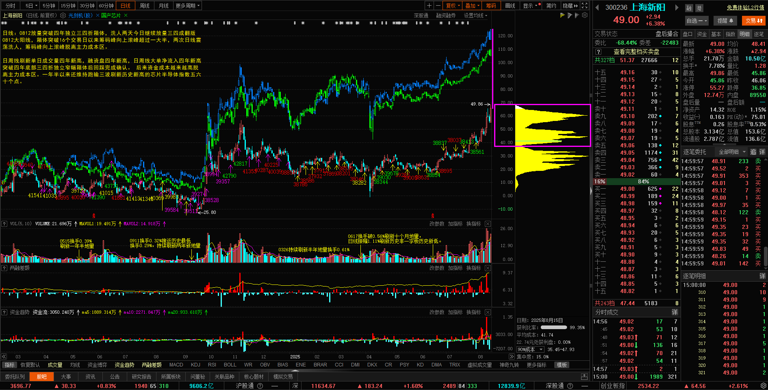Click 追 button in 逐笔委托 header

[x=753, y=152]
